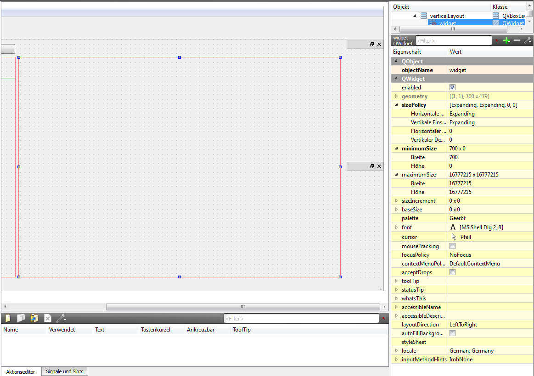Collapse the QWidget property group
This screenshot has height=376, width=534.
pyautogui.click(x=396, y=78)
